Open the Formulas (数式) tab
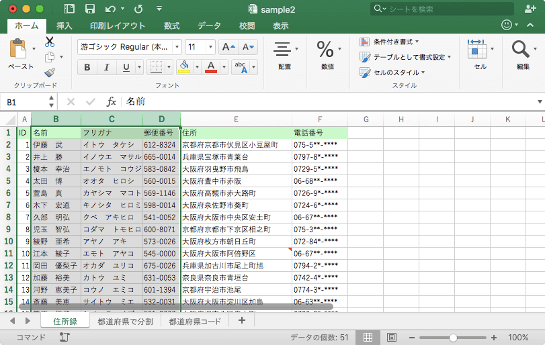Viewport: 545px width, 345px height. pos(172,26)
